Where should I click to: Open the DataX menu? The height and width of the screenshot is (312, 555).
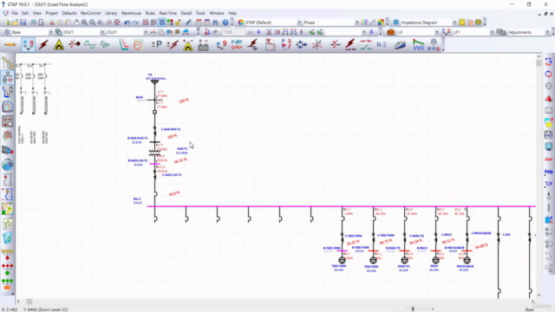[x=186, y=13]
